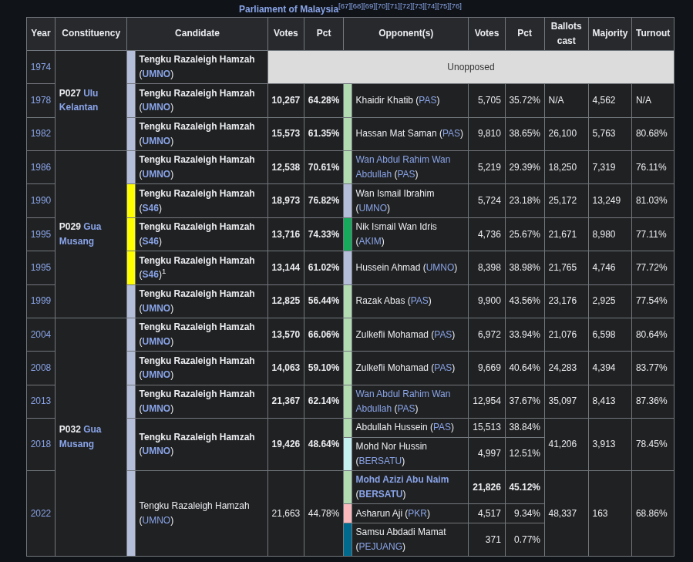Follow the PEJUANG party link
The height and width of the screenshot is (562, 693).
[381, 547]
